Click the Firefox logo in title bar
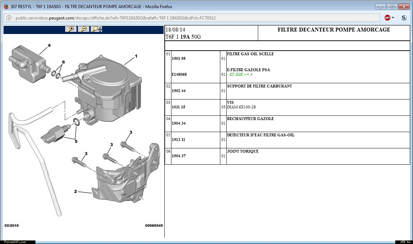 point(6,6)
